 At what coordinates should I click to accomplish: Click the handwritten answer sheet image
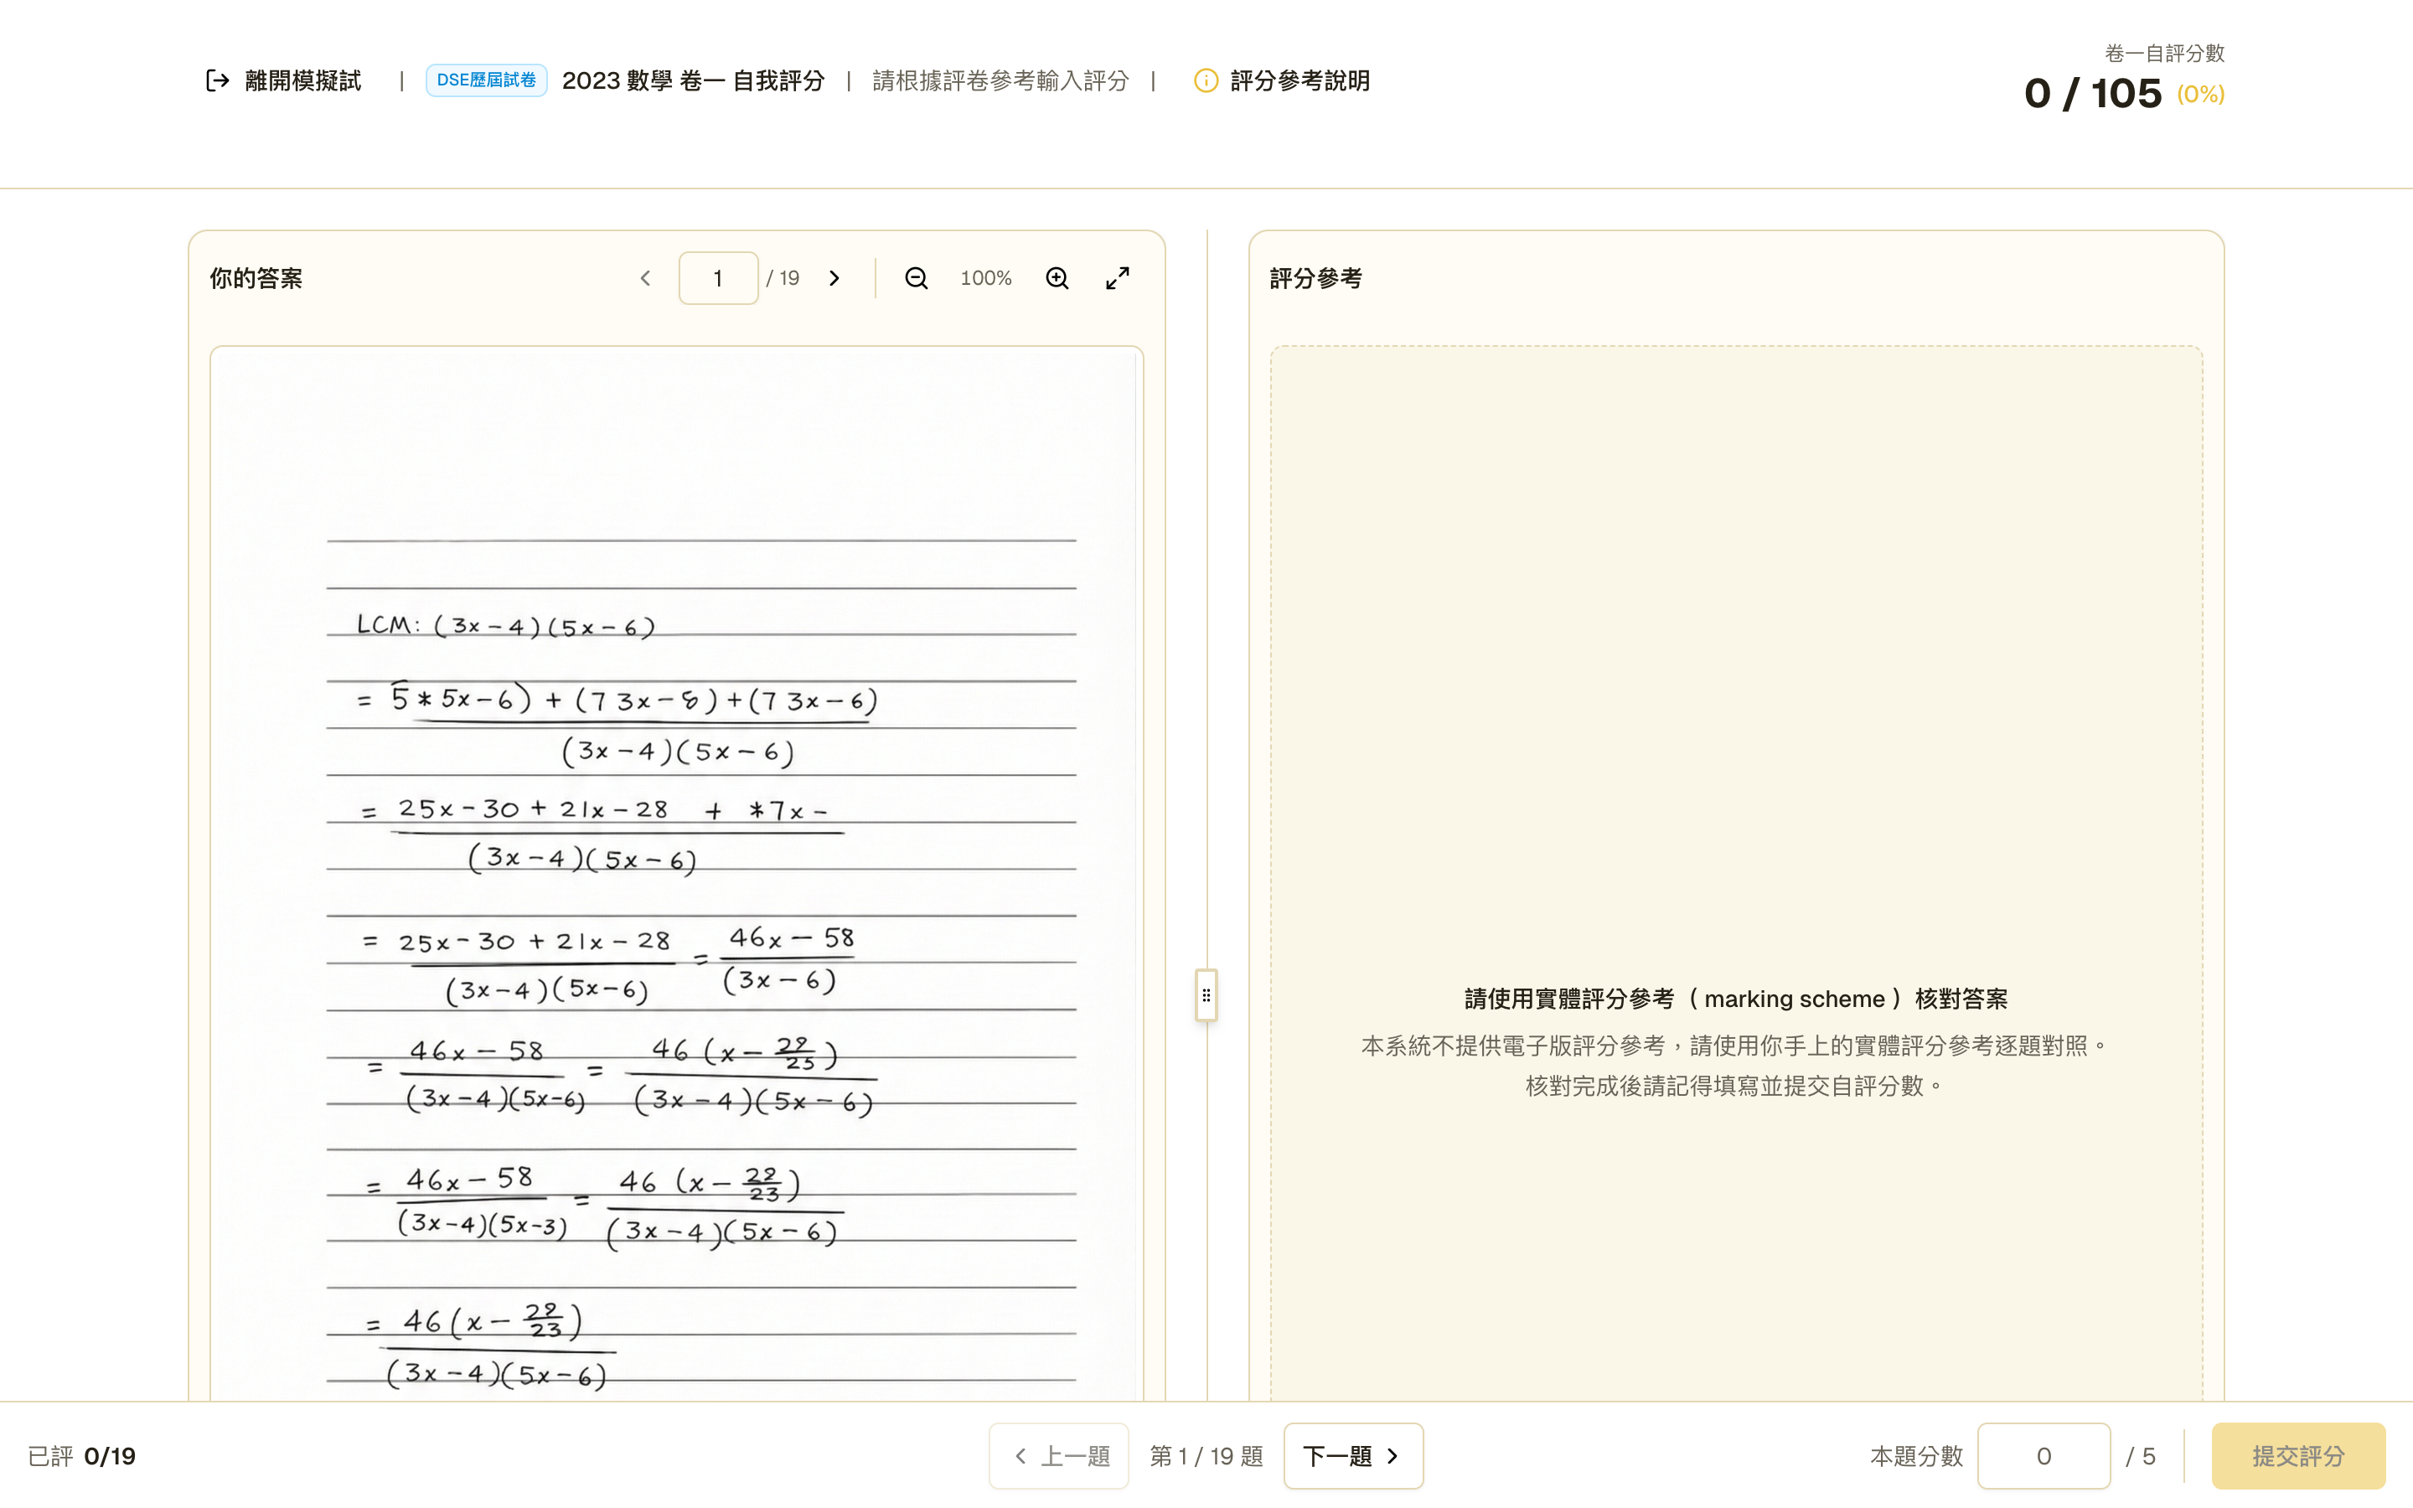click(x=676, y=874)
